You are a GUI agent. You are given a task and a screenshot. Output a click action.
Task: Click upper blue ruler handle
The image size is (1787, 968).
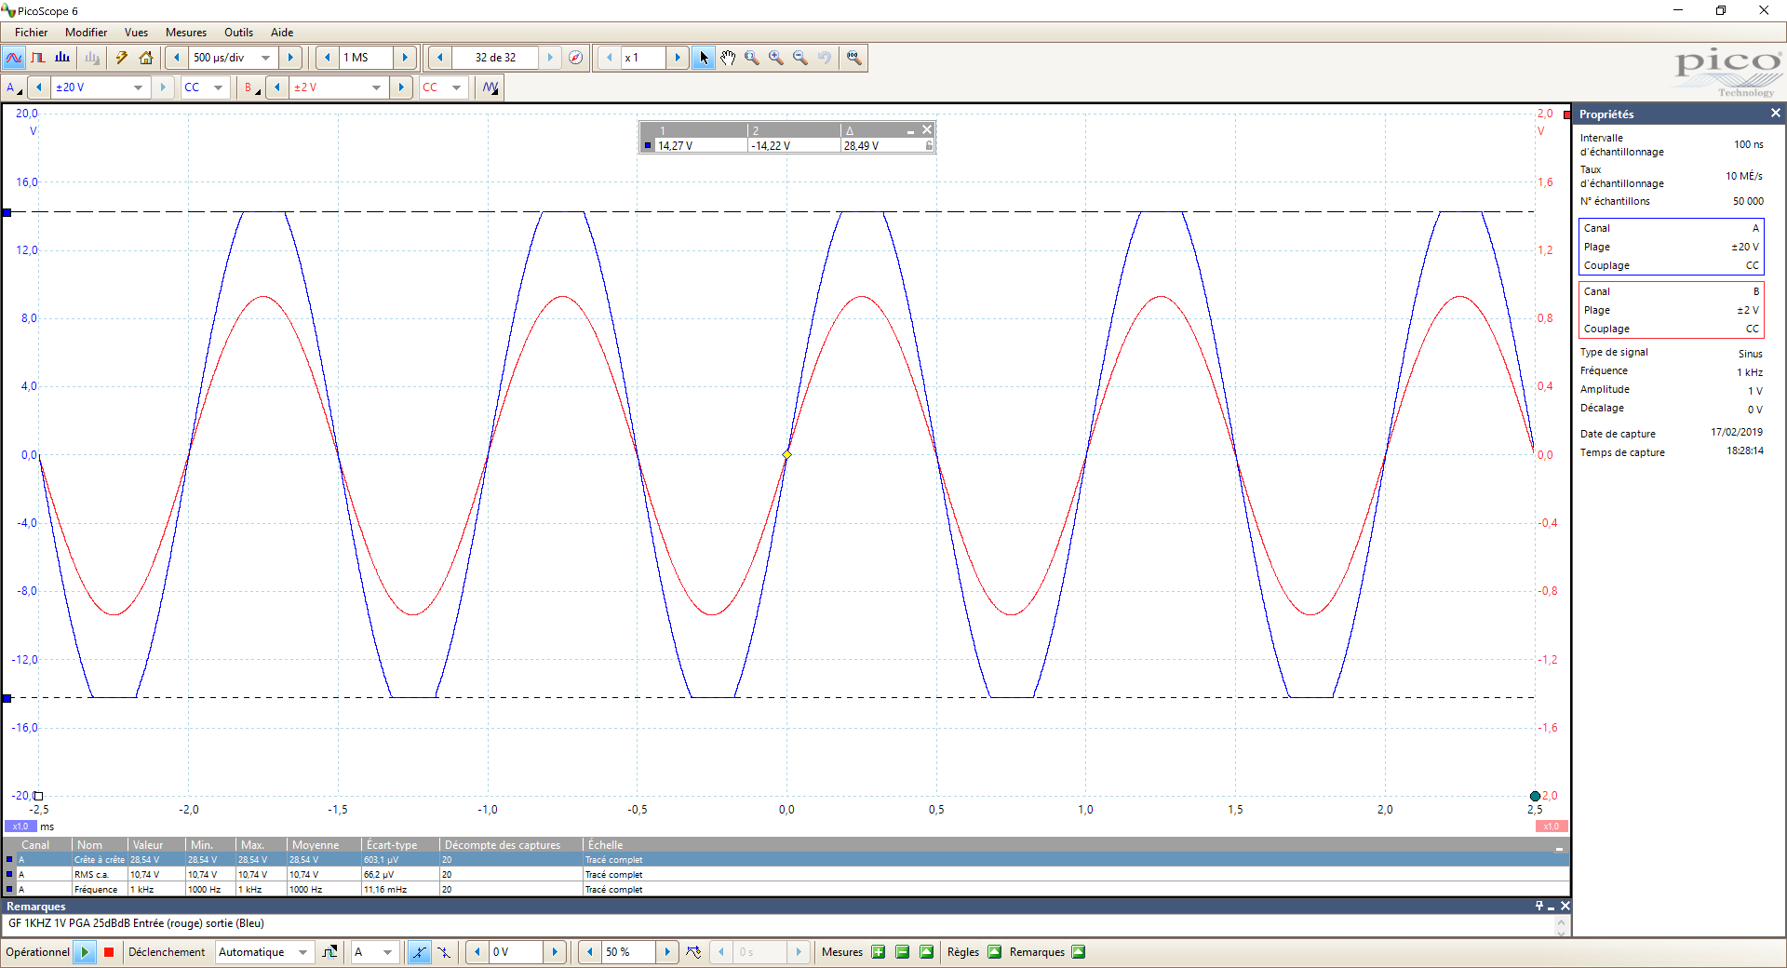click(x=7, y=212)
